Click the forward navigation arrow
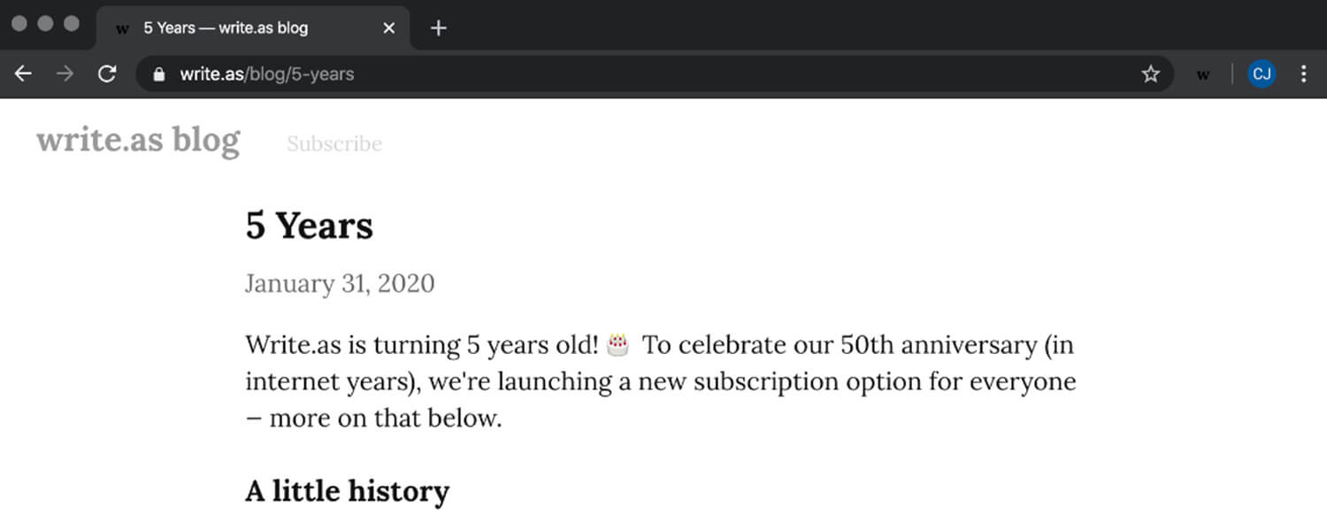The height and width of the screenshot is (531, 1327). pyautogui.click(x=65, y=74)
